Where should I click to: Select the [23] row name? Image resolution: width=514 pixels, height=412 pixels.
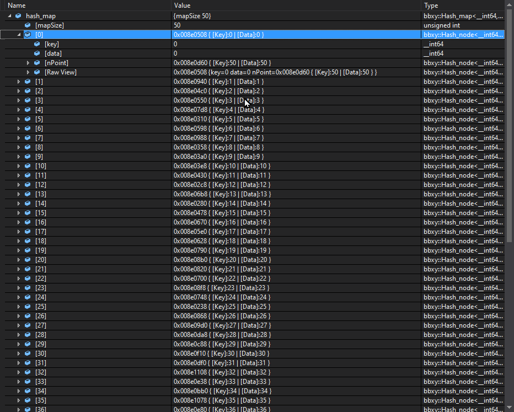(x=41, y=288)
